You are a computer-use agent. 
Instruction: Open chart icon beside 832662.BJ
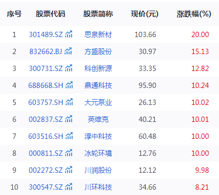[68, 51]
